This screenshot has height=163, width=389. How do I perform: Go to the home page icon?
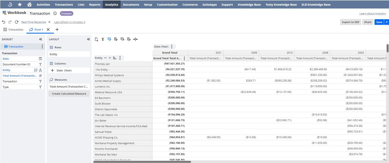click(29, 5)
